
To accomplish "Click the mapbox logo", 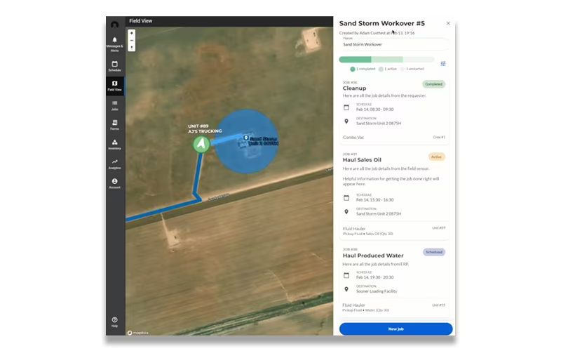I will (138, 333).
